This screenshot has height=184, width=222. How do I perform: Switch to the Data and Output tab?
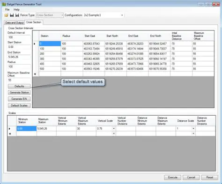(15, 22)
